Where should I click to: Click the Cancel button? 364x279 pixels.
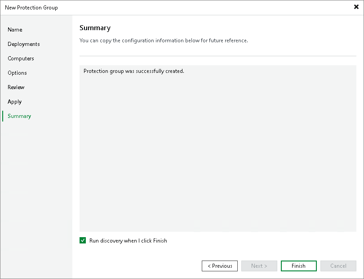click(338, 266)
